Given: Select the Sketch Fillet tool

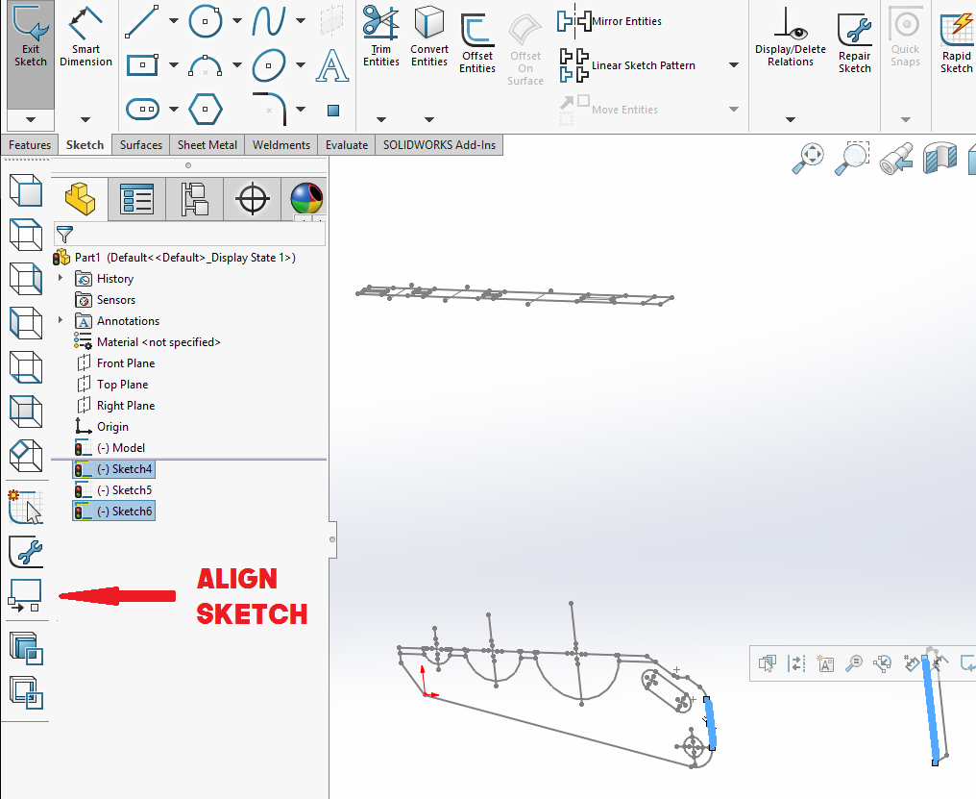Looking at the screenshot, I should (270, 109).
